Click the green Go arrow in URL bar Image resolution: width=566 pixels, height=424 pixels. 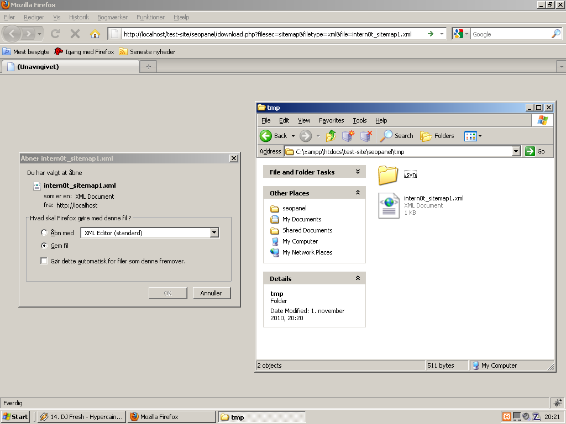click(x=430, y=34)
